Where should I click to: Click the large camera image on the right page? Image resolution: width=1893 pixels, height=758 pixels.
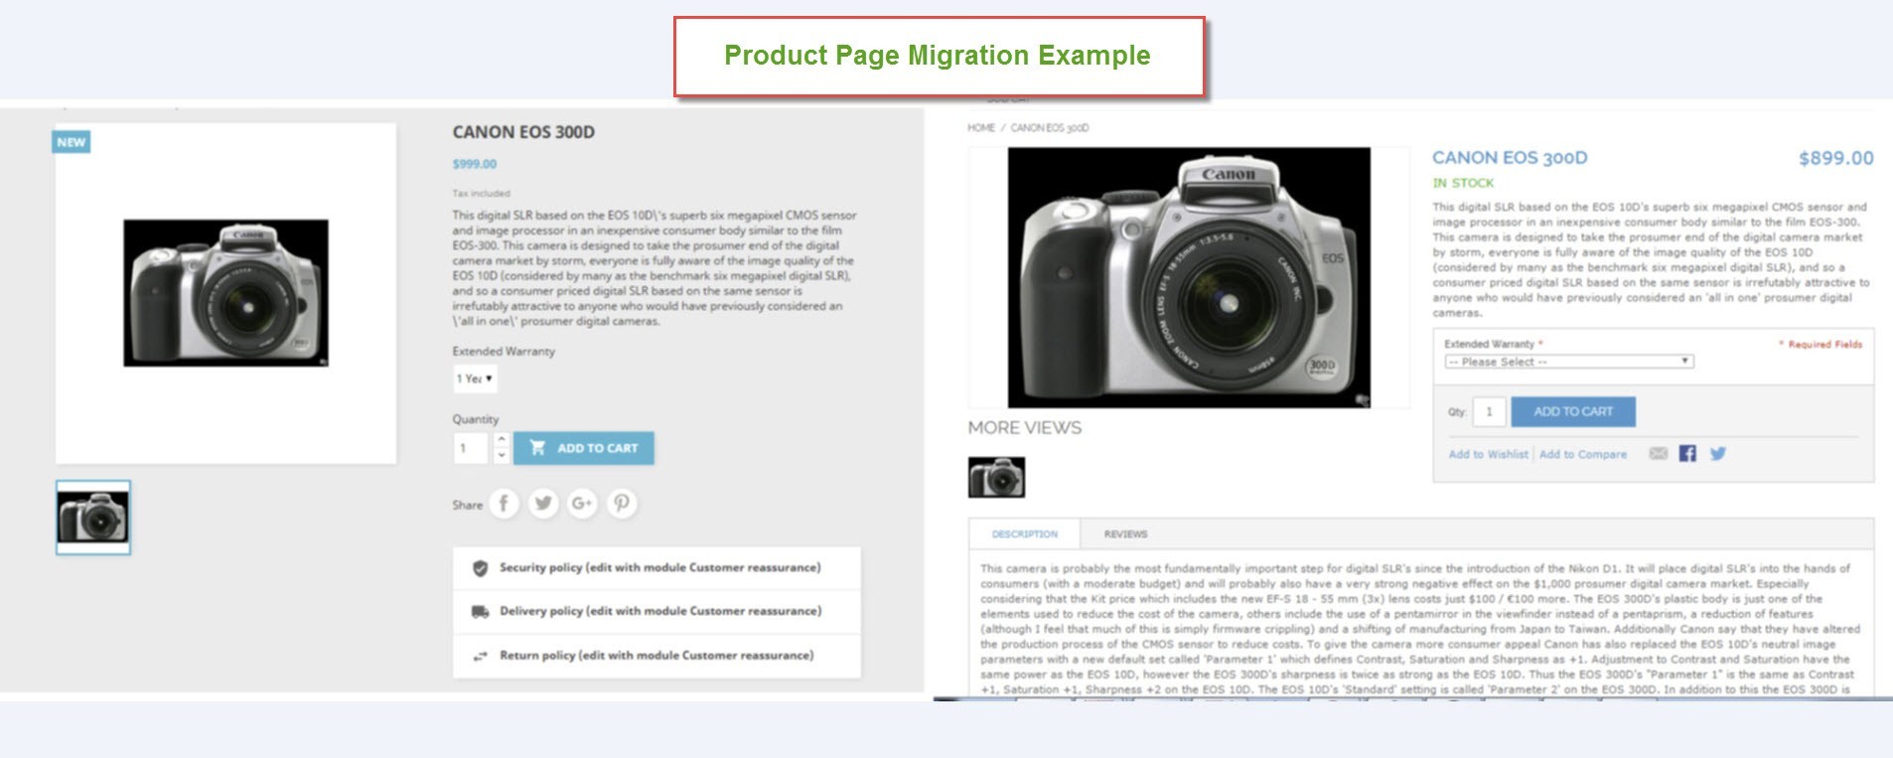pyautogui.click(x=1189, y=277)
